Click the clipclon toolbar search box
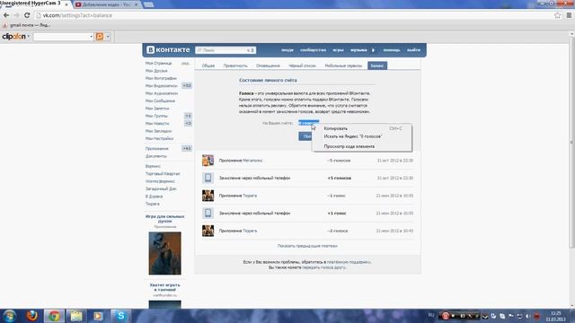This screenshot has height=323, width=575. click(64, 37)
